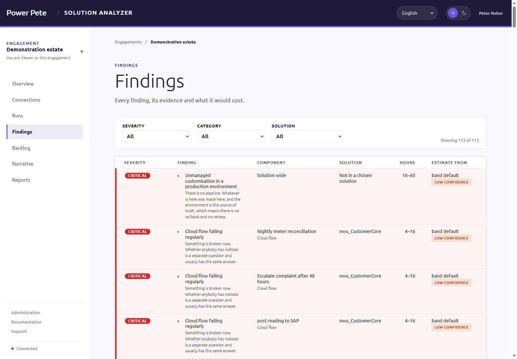Viewport: 517px width, 359px height.
Task: Expand the Unmanaged customisation finding row
Action: [x=178, y=176]
